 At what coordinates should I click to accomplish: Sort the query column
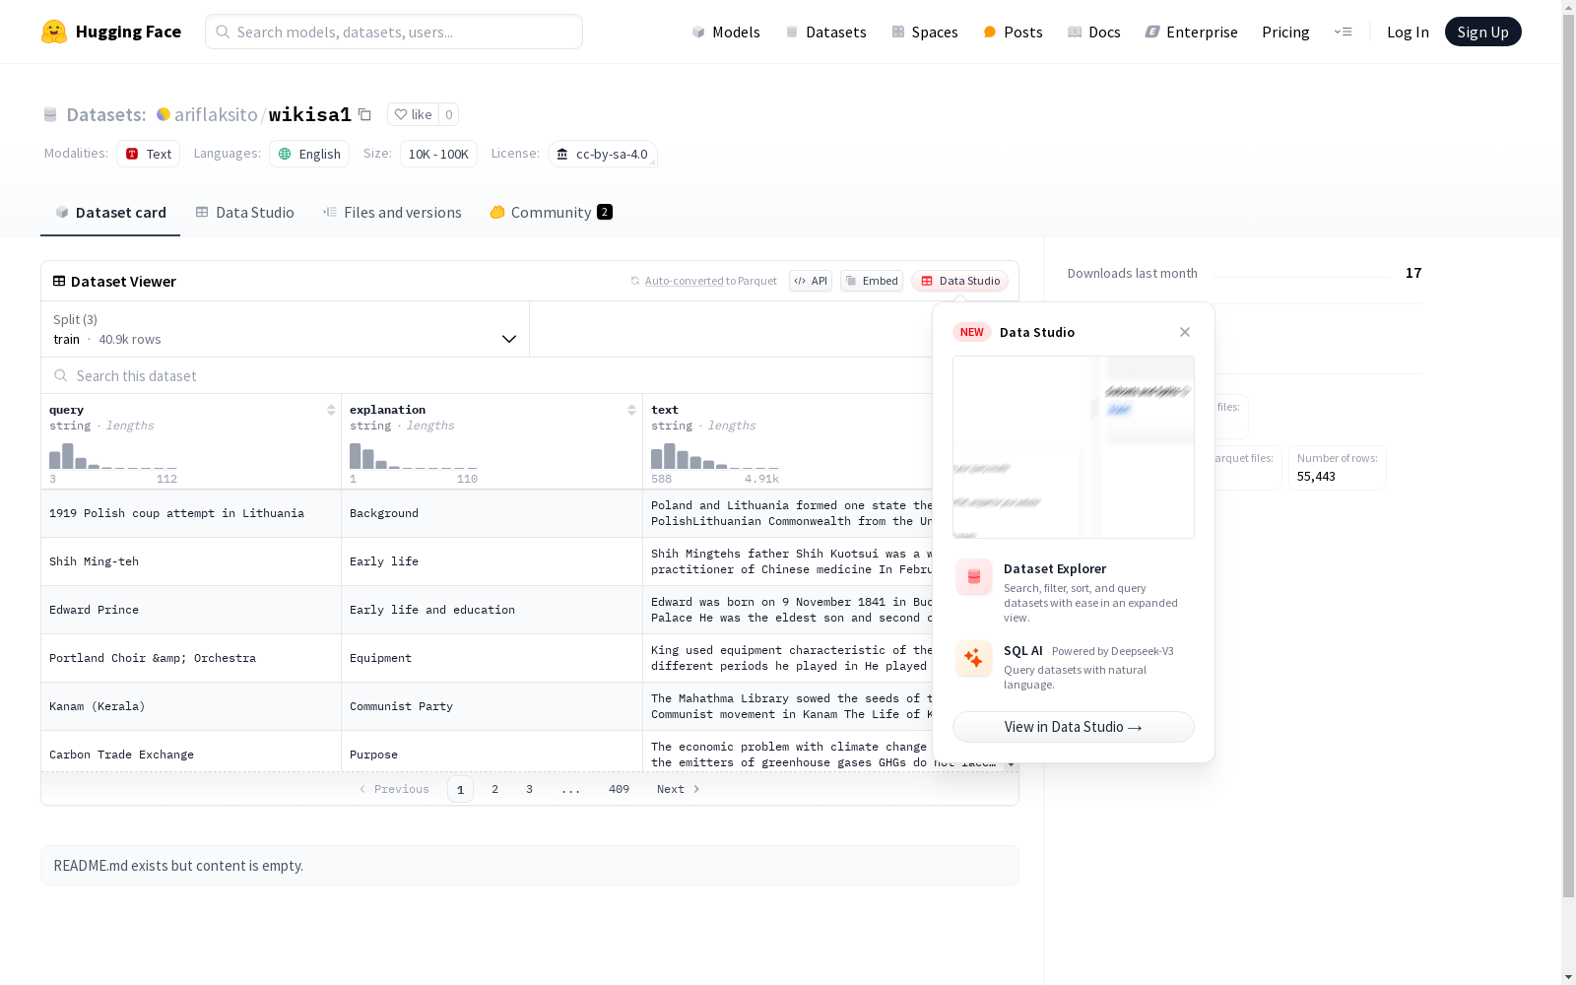(331, 410)
